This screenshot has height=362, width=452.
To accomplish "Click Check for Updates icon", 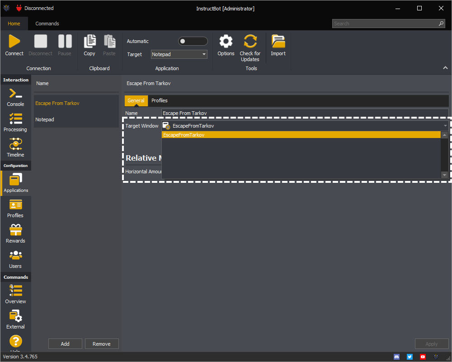I will point(250,41).
